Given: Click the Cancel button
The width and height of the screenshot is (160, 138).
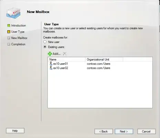Looking at the screenshot, I should [x=147, y=131].
